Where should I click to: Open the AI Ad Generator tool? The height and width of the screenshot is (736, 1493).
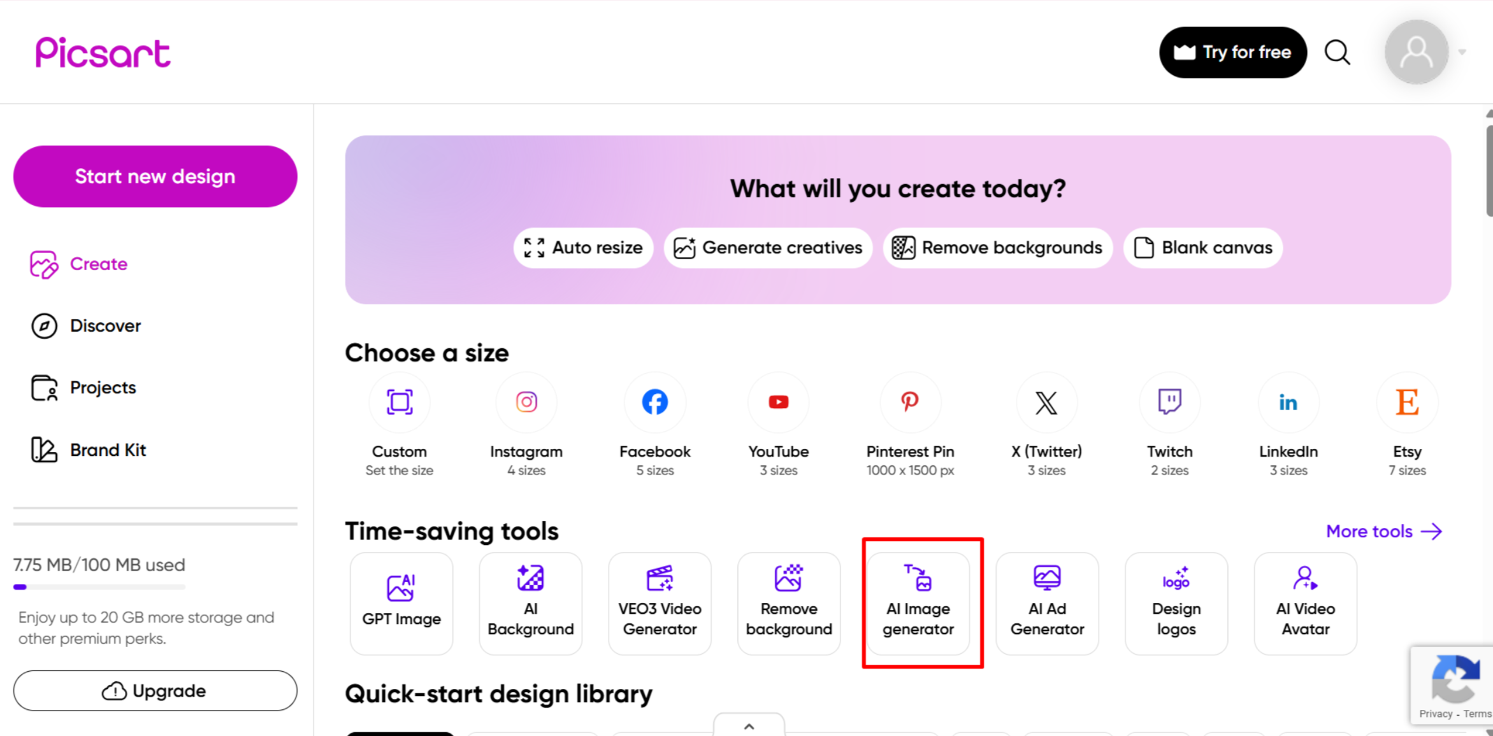(x=1048, y=604)
